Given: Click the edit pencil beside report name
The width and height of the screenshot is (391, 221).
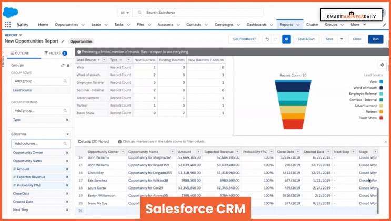Looking at the screenshot, I should click(x=63, y=41).
